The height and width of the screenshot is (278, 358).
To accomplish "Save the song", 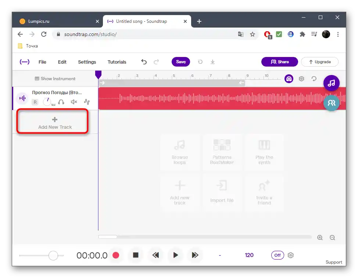I will pos(181,62).
